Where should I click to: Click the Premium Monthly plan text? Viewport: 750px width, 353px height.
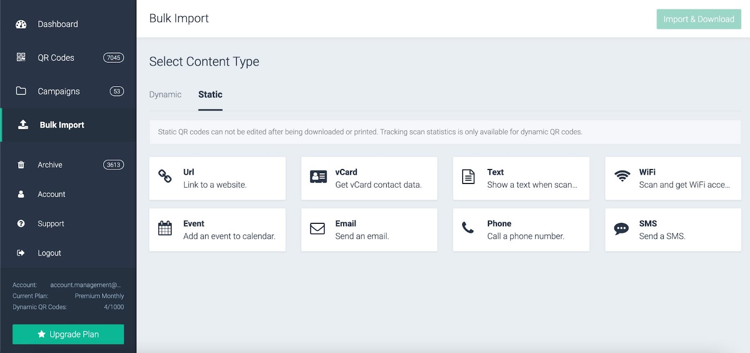pos(99,296)
